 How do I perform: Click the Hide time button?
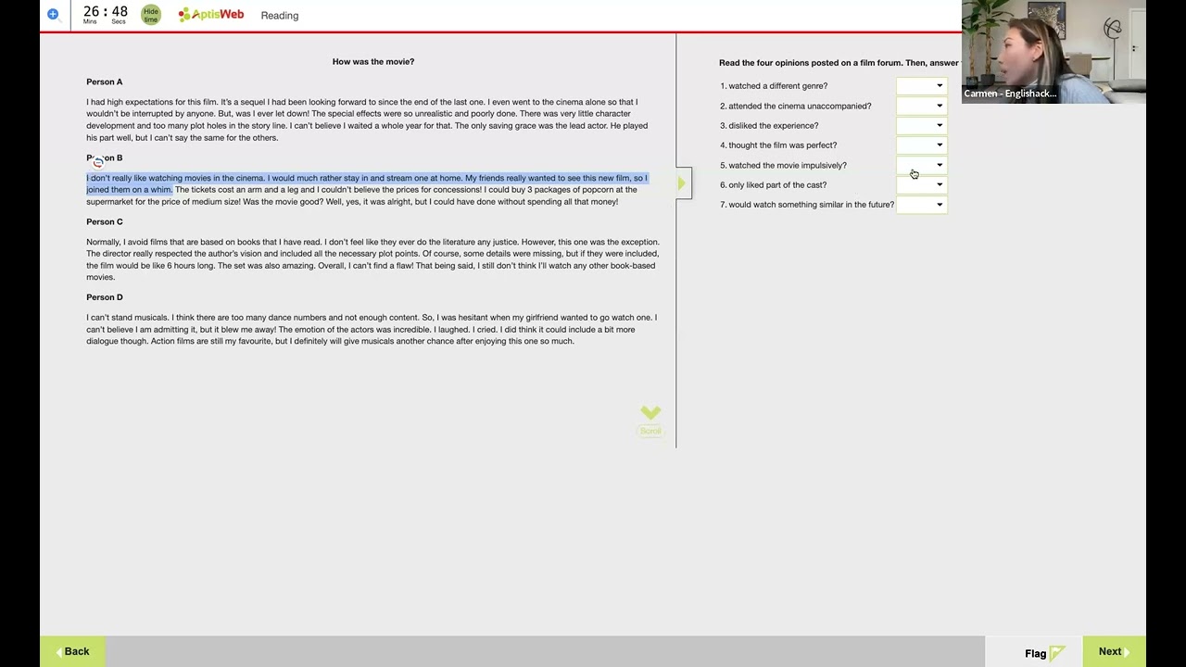(x=151, y=15)
